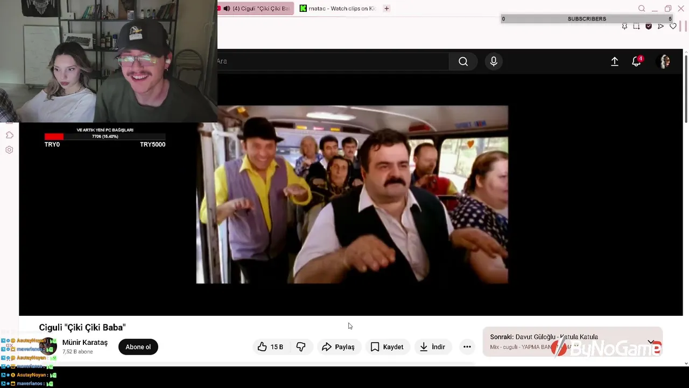
Task: Switch to the rnatac Watch clips tab
Action: [x=338, y=9]
